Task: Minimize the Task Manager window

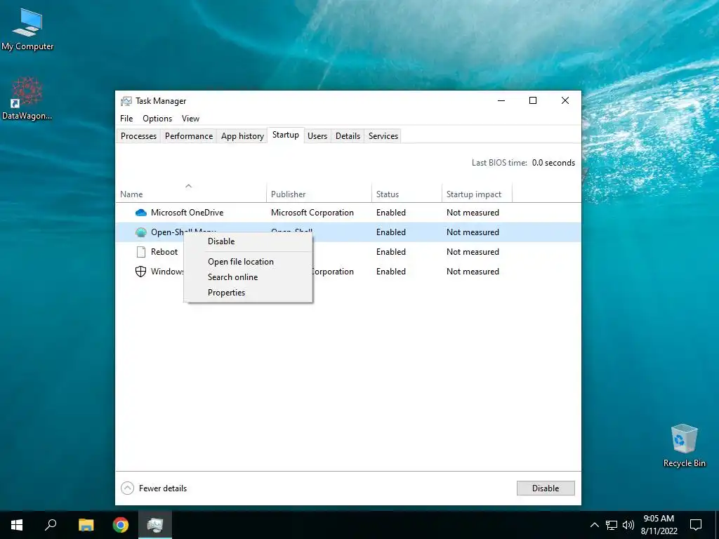Action: point(501,101)
